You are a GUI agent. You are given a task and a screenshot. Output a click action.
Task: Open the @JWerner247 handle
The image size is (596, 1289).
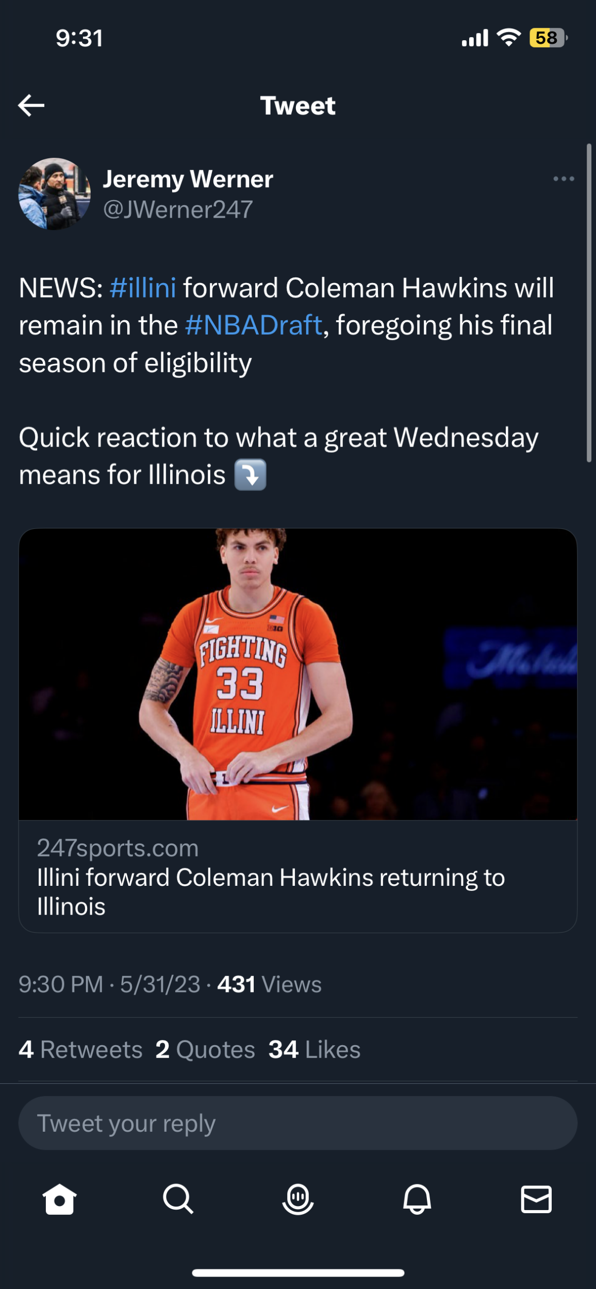pos(178,209)
